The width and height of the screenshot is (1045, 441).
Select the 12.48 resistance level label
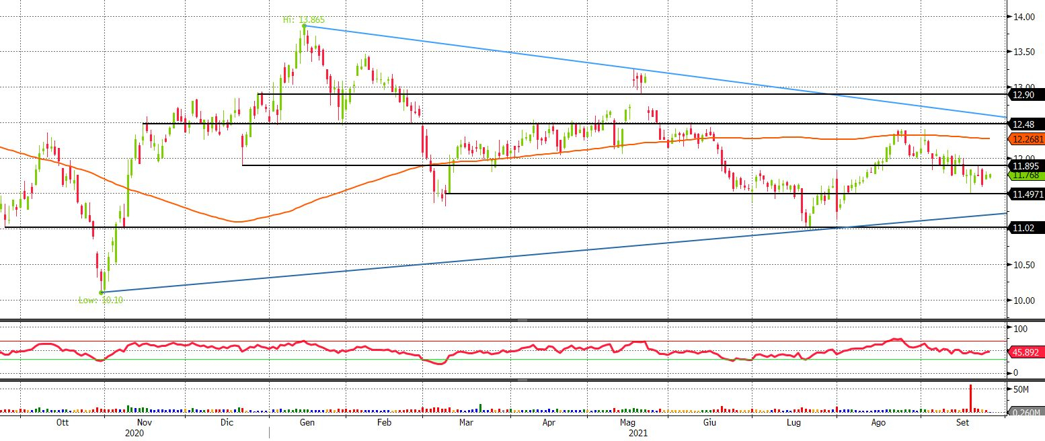pos(1025,124)
